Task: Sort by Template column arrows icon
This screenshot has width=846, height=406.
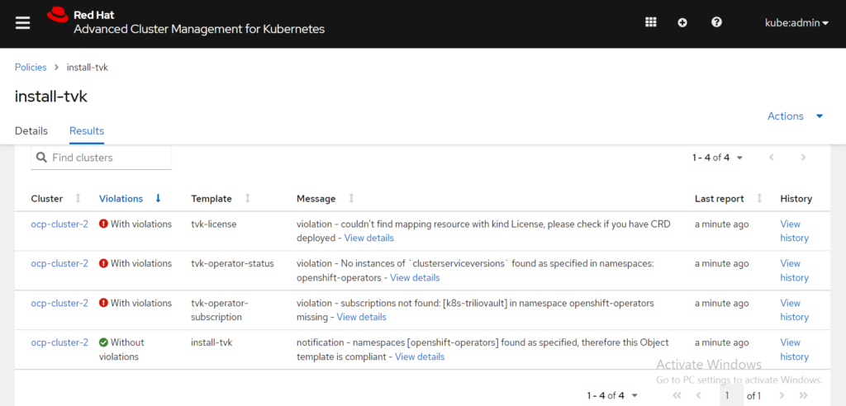Action: point(248,198)
